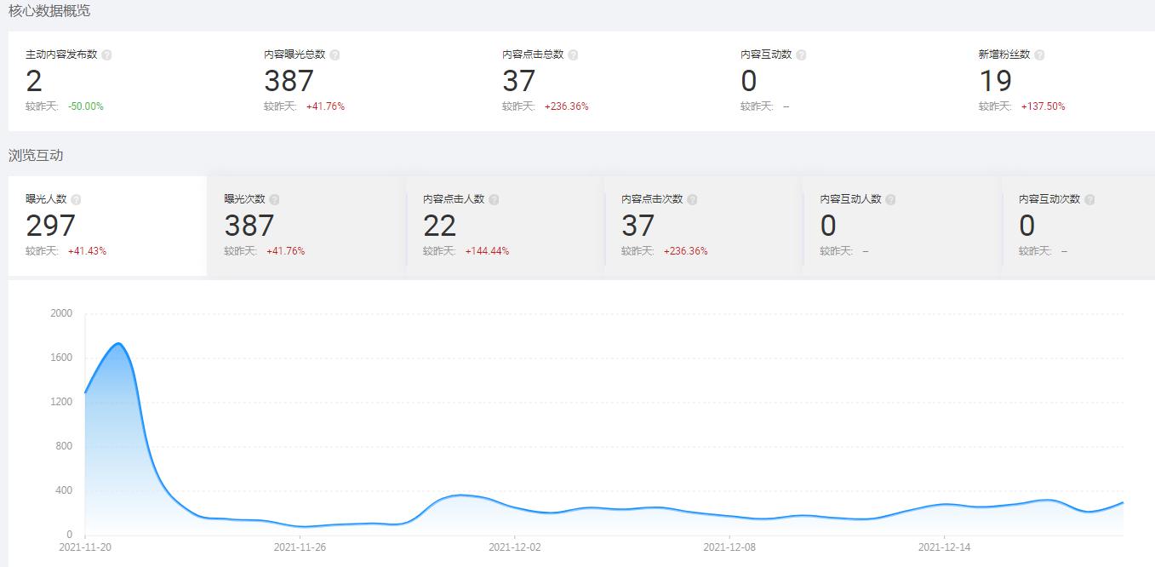Click the 2021-12-02 date label on chart axis
This screenshot has height=567, width=1155.
514,547
